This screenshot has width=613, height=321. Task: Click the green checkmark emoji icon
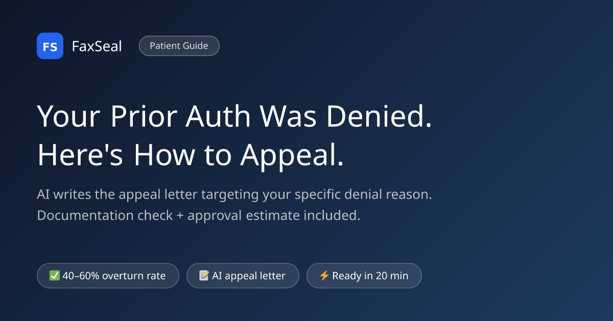(x=55, y=276)
